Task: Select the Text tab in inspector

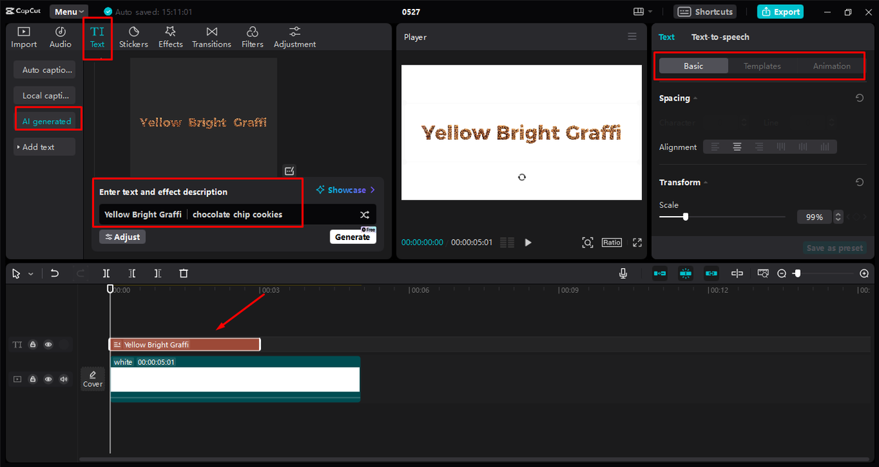Action: click(667, 37)
